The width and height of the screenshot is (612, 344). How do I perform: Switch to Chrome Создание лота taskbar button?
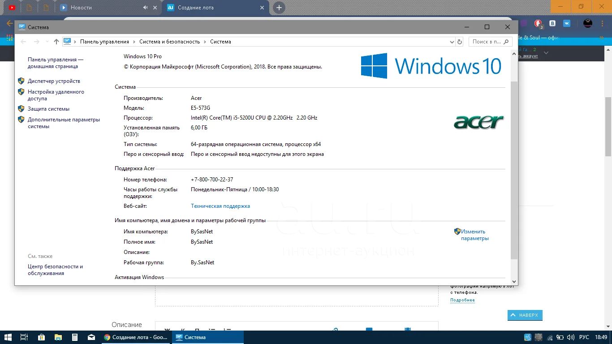[x=136, y=337]
